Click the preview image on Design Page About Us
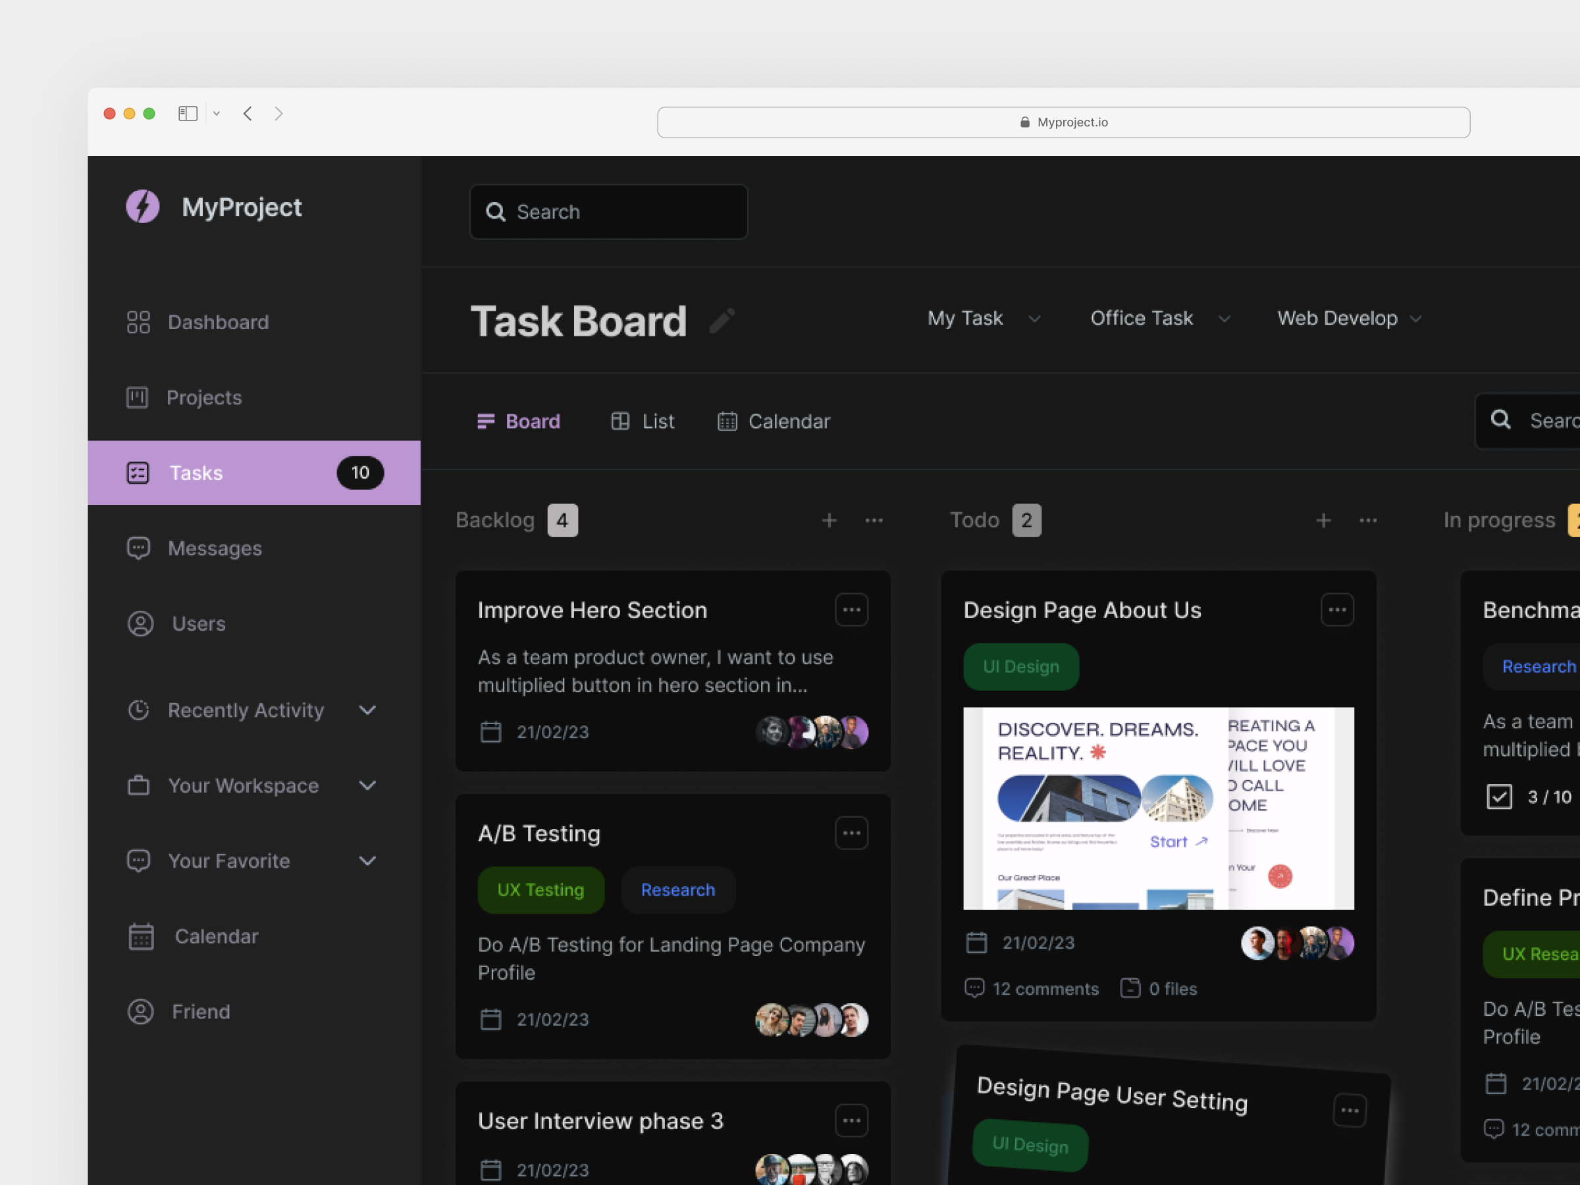 click(1158, 808)
